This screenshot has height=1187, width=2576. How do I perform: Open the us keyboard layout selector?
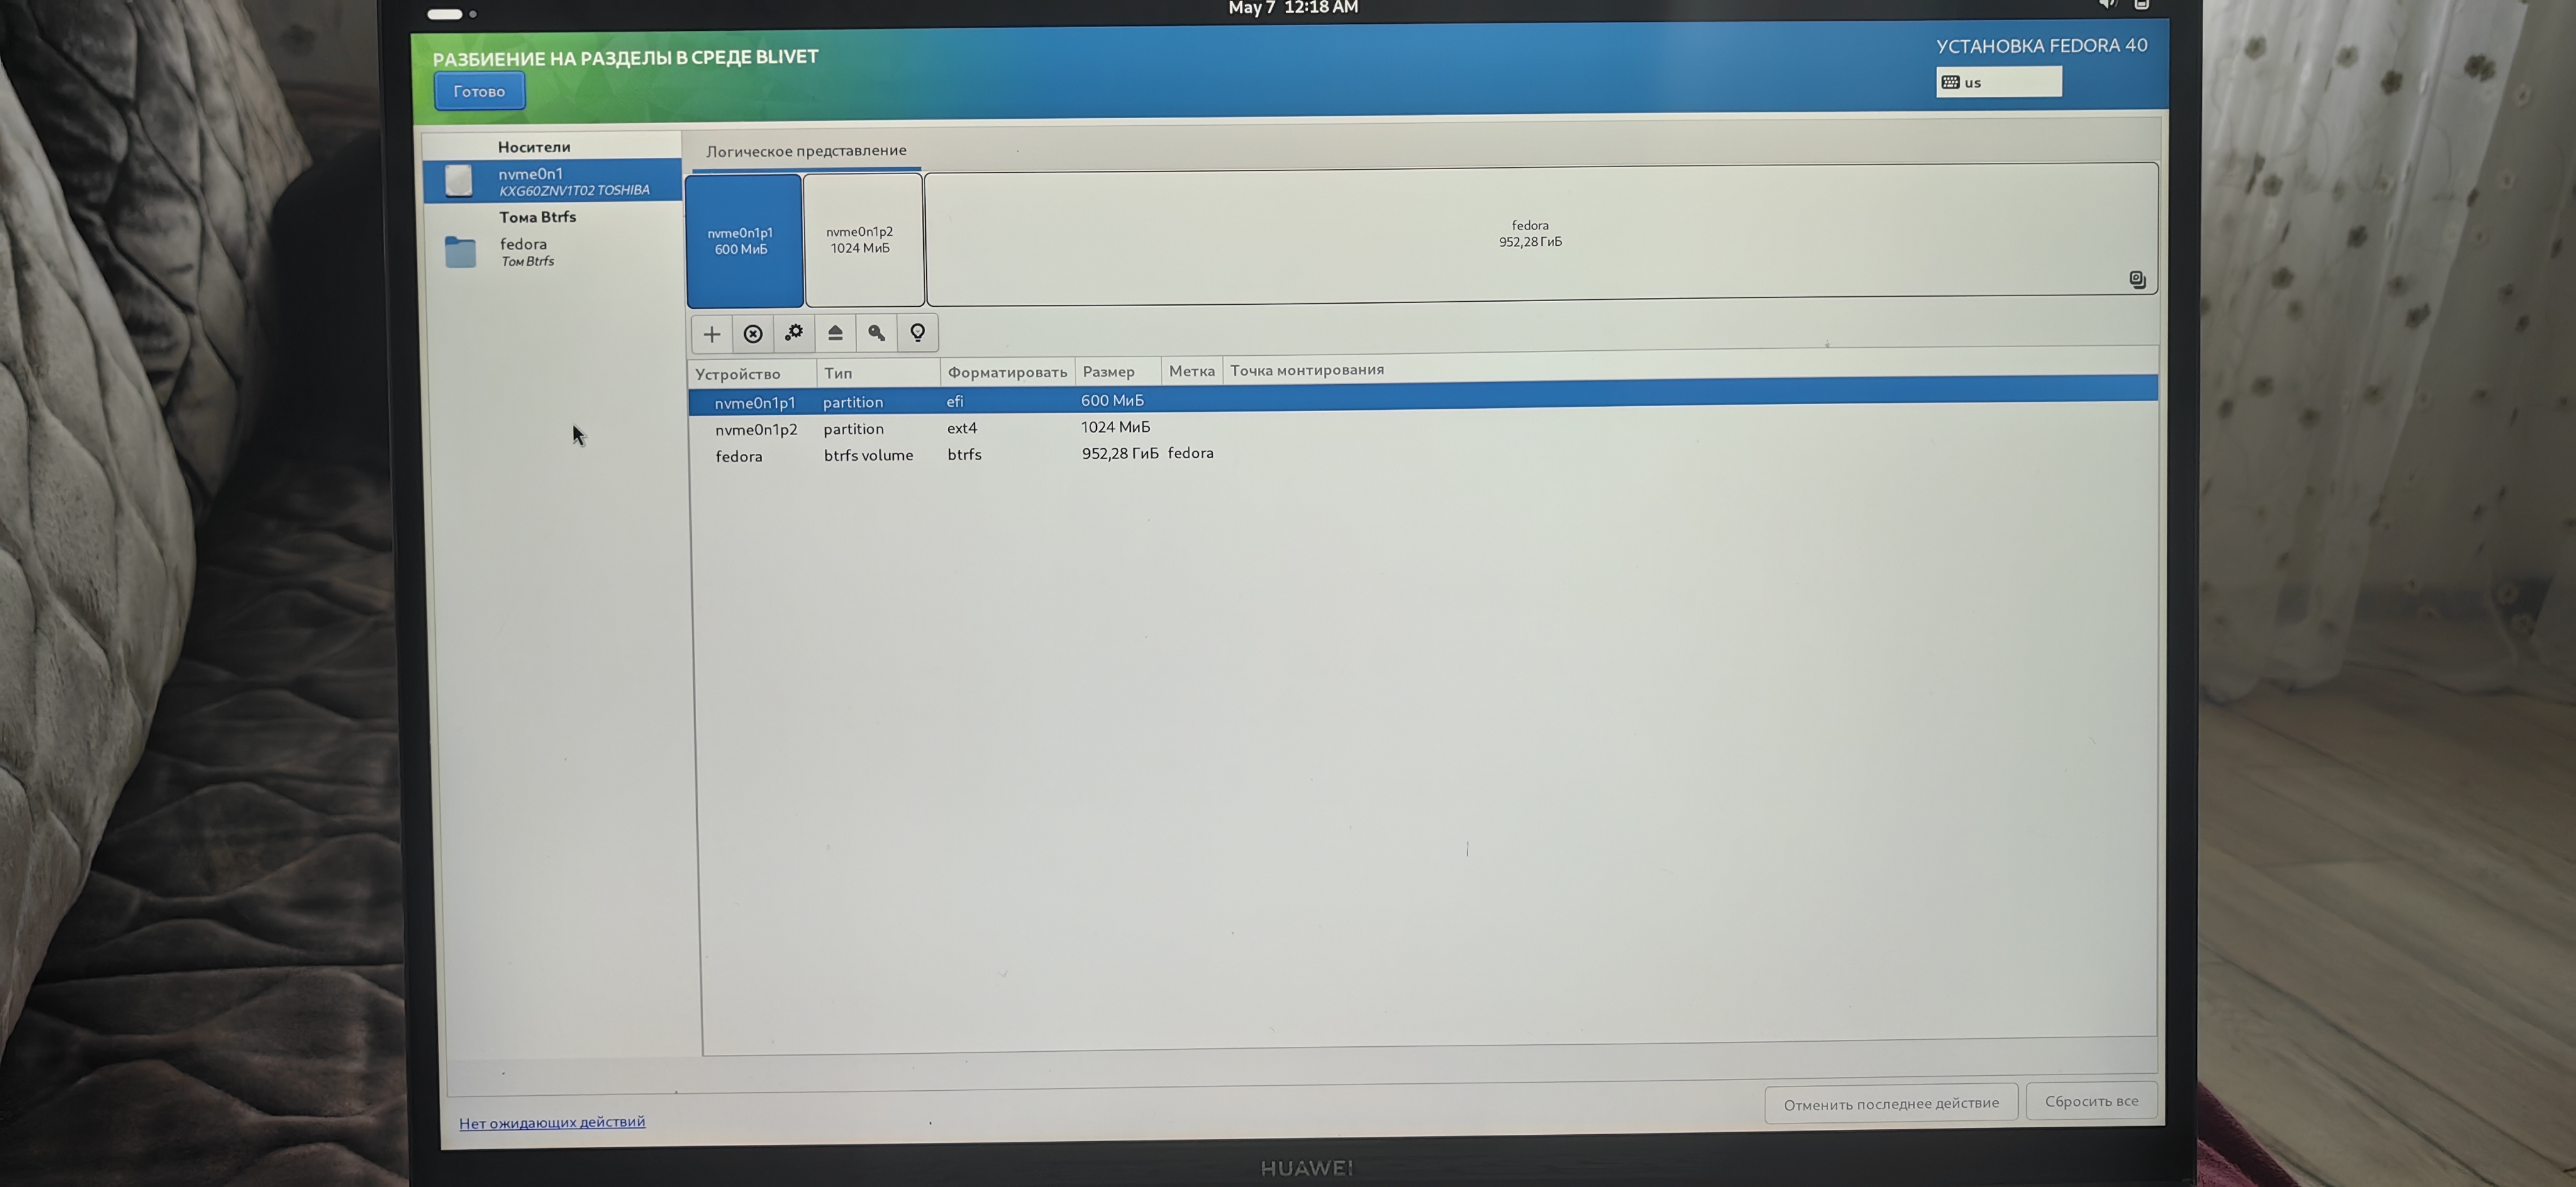click(1998, 82)
